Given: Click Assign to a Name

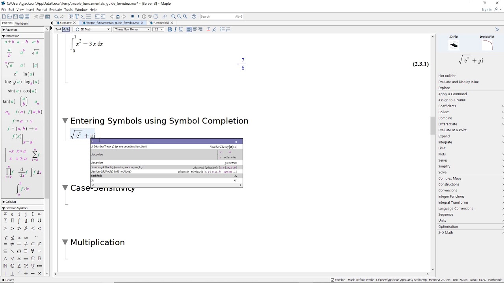Looking at the screenshot, I should [x=452, y=100].
